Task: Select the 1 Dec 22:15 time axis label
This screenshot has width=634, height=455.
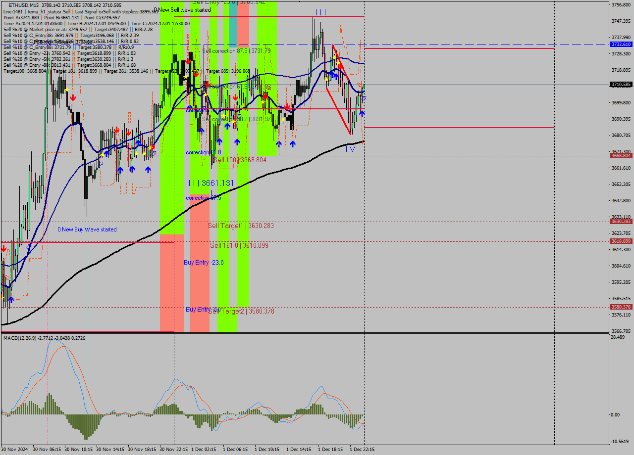Action: pos(362,450)
